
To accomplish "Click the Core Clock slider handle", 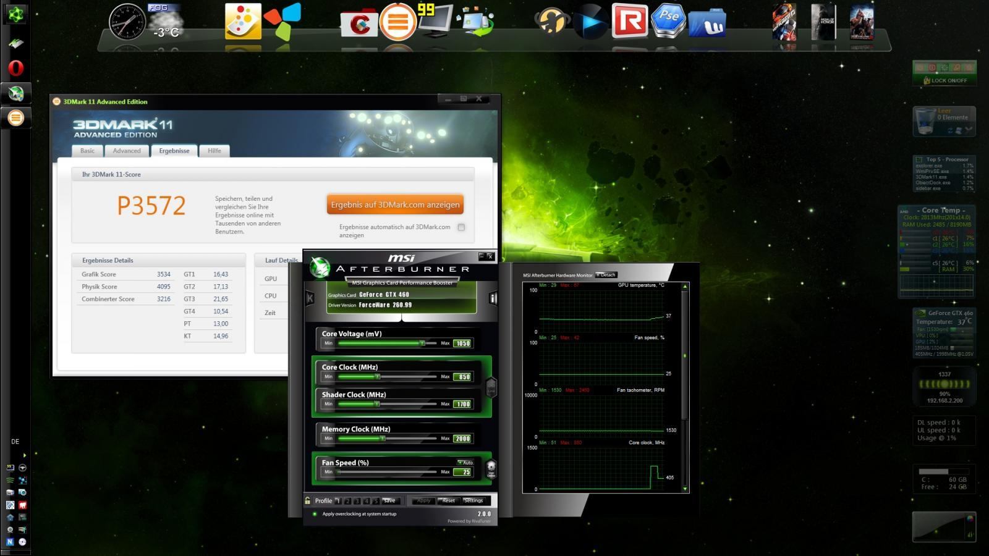I will click(x=377, y=376).
